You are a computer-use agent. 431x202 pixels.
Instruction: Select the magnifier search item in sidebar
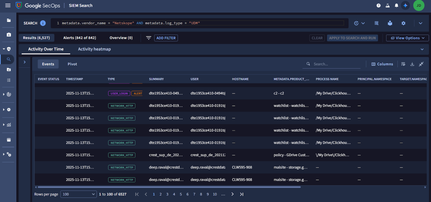[9, 59]
